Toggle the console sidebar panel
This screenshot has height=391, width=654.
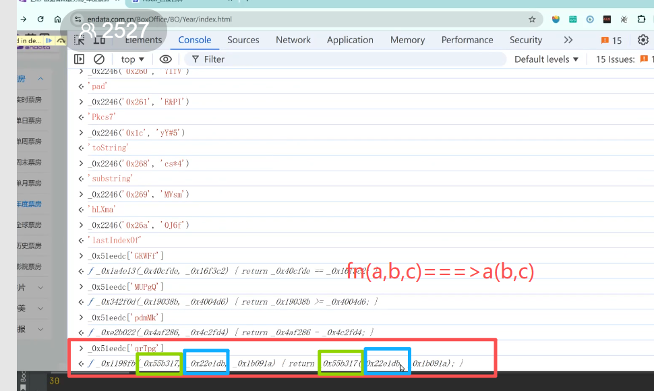click(79, 59)
